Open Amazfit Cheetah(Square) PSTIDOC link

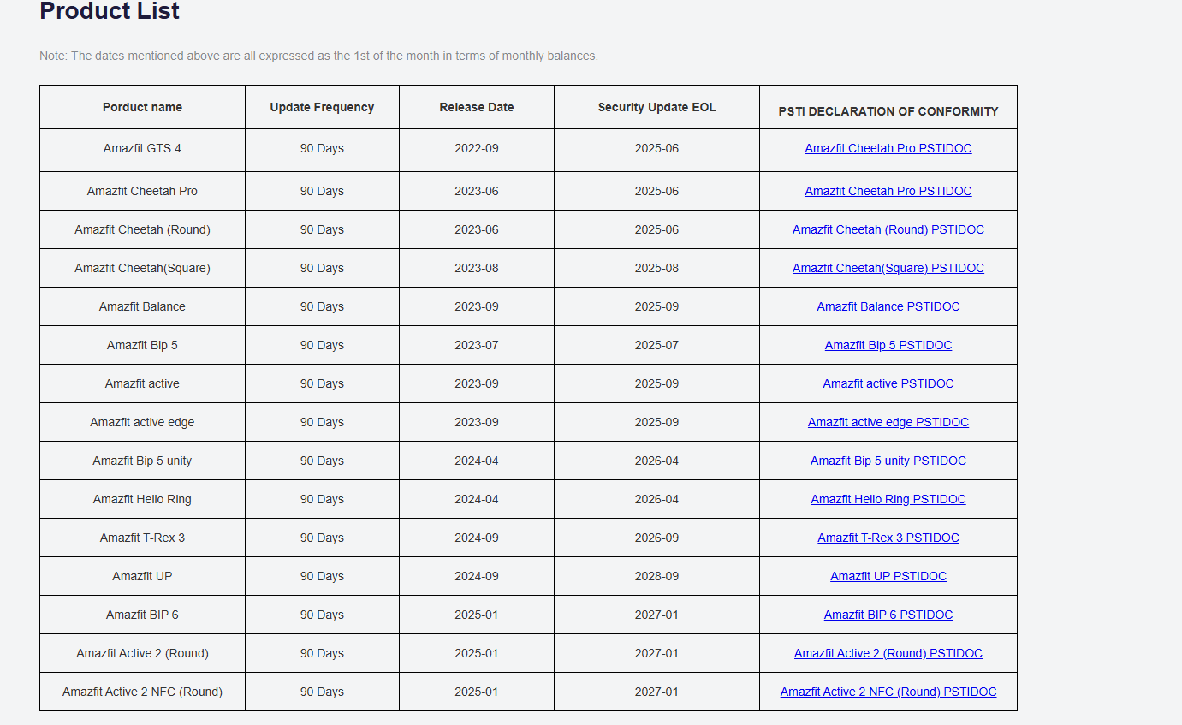pyautogui.click(x=888, y=268)
